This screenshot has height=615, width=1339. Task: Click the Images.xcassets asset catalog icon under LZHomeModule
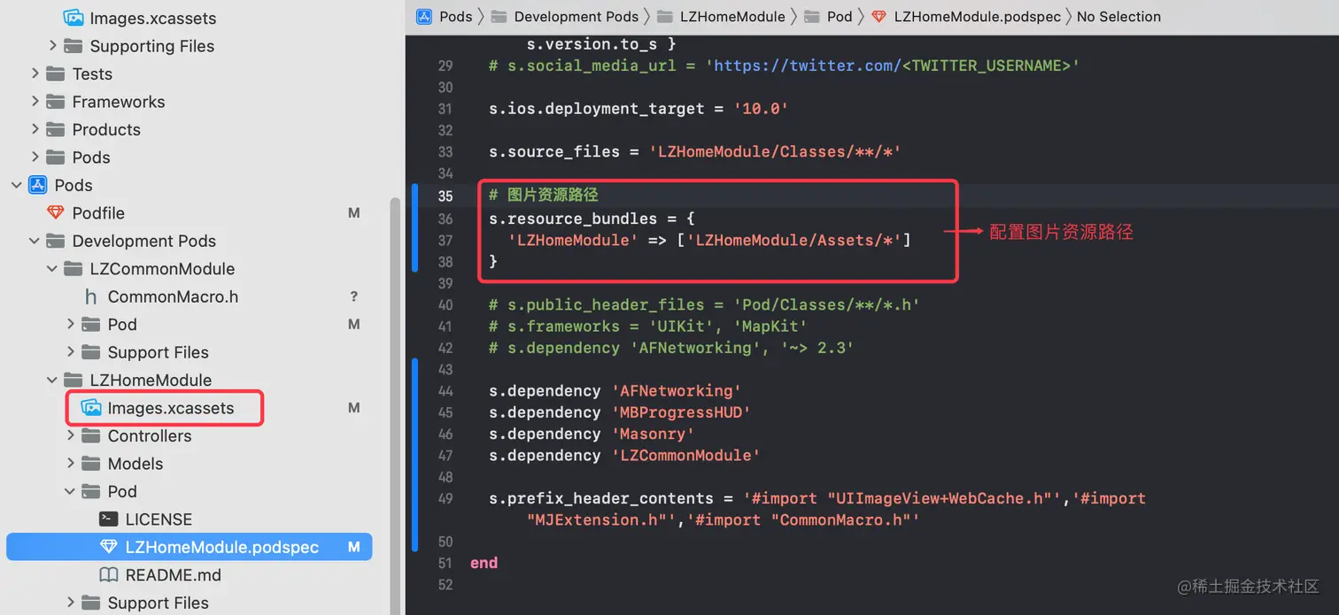90,408
